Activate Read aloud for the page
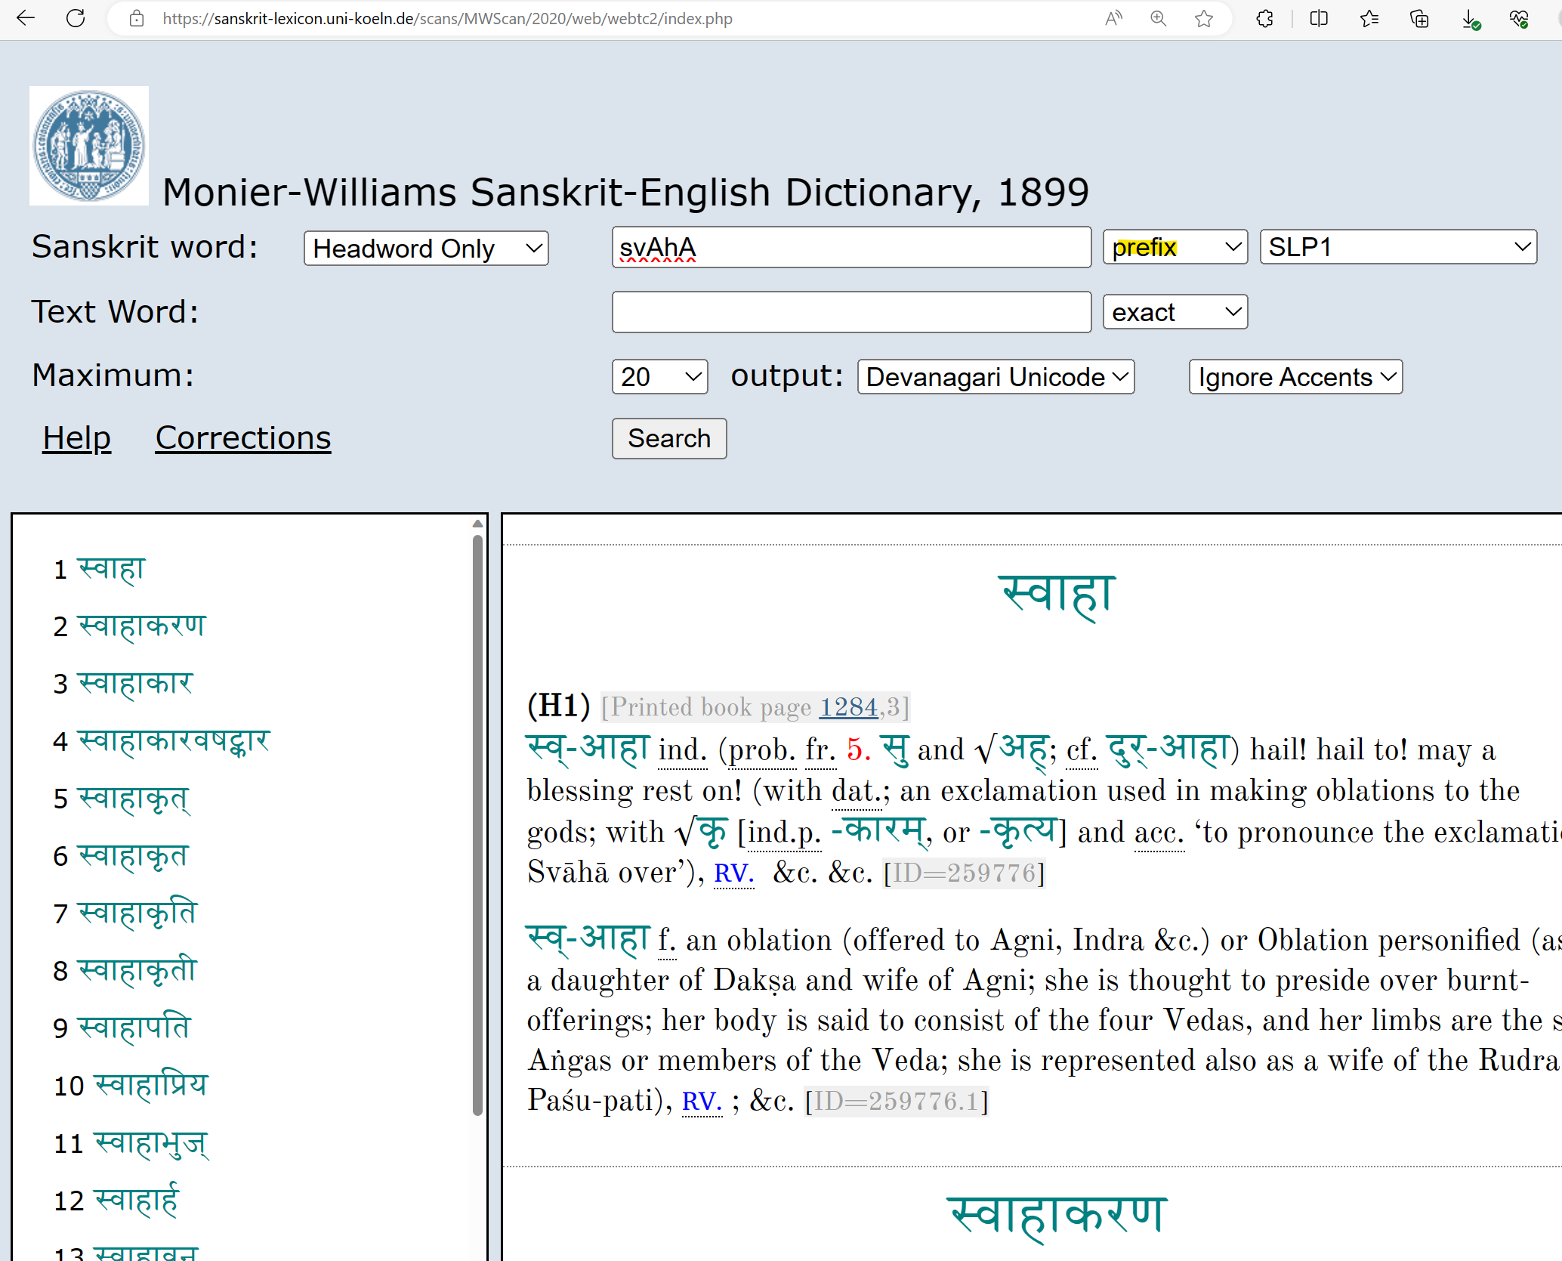 coord(1113,19)
